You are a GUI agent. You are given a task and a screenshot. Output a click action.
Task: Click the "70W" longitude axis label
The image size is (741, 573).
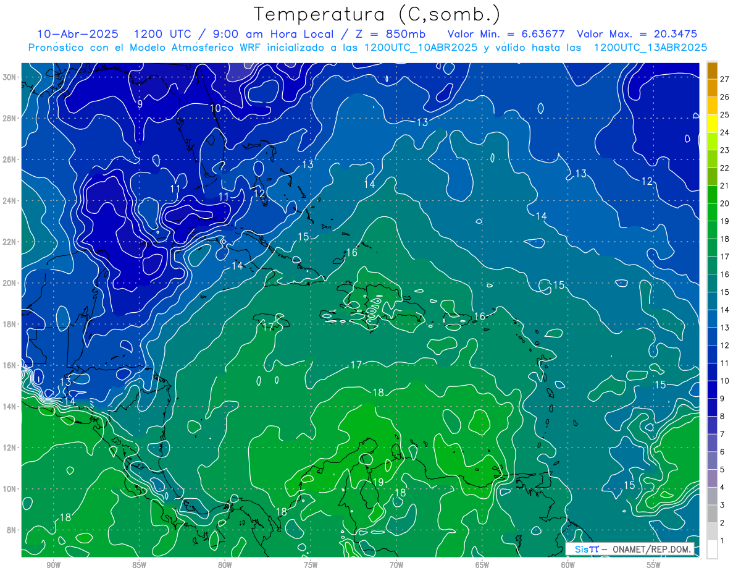pos(396,565)
